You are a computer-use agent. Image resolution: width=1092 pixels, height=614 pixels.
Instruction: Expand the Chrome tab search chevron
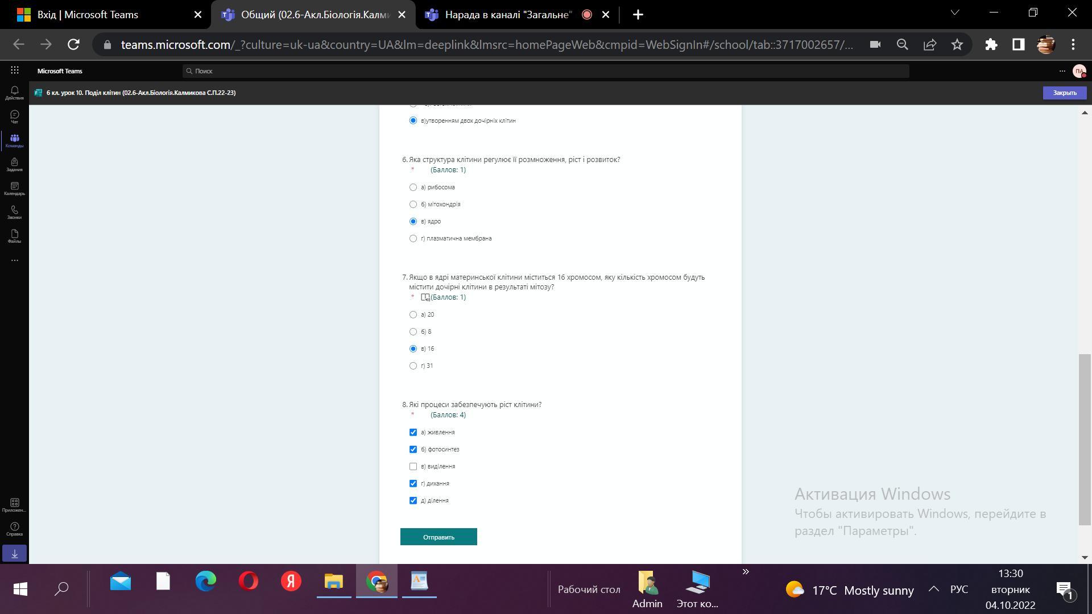pyautogui.click(x=955, y=13)
